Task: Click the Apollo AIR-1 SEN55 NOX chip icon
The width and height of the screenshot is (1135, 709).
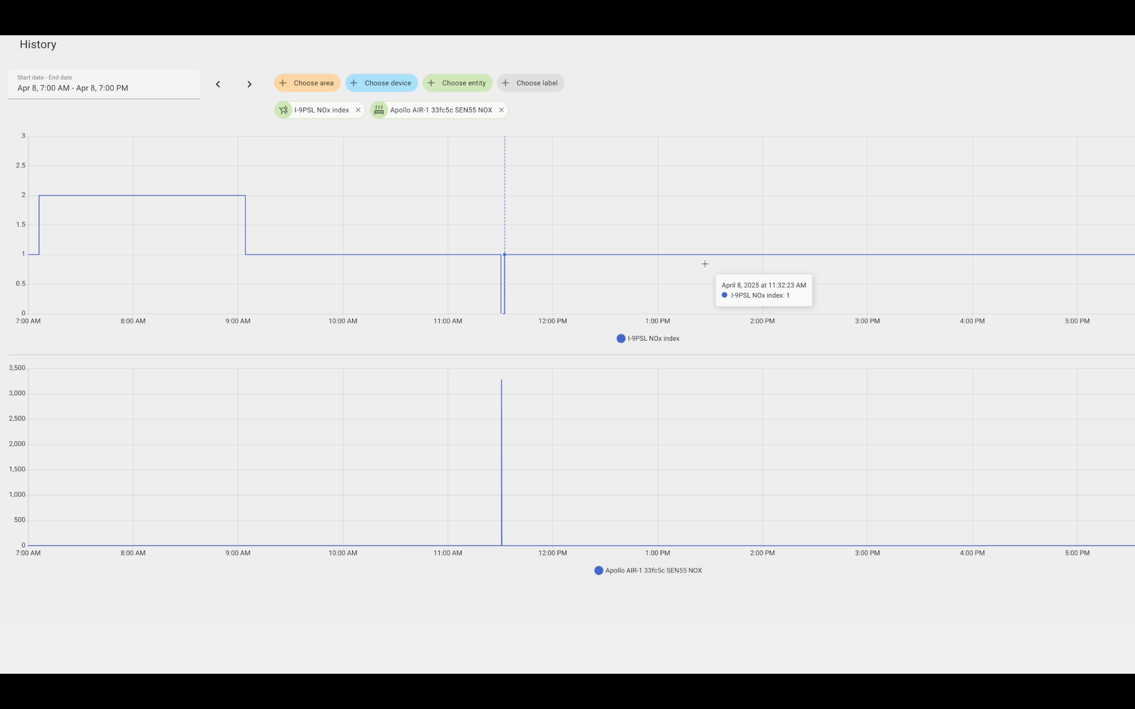Action: 379,110
